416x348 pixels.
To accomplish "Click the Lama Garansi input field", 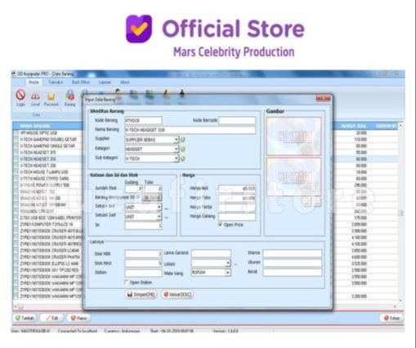I will tap(211, 253).
